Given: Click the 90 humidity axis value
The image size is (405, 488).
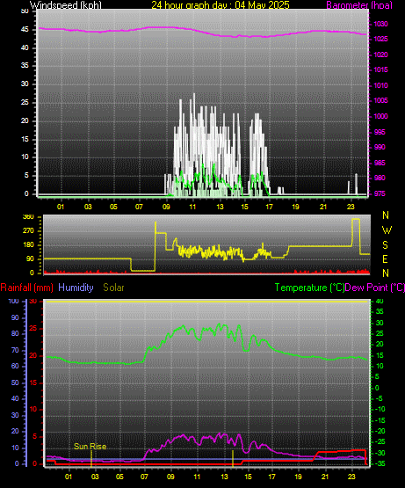Looking at the screenshot, I should [x=15, y=317].
